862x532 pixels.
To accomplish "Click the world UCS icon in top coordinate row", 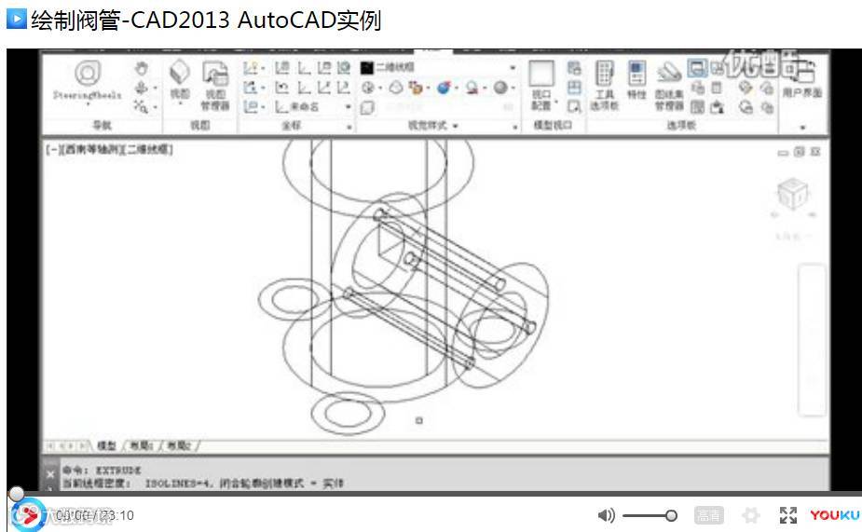I will point(344,68).
